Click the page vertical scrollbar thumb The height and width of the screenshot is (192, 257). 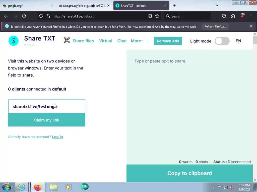[x=255, y=40]
